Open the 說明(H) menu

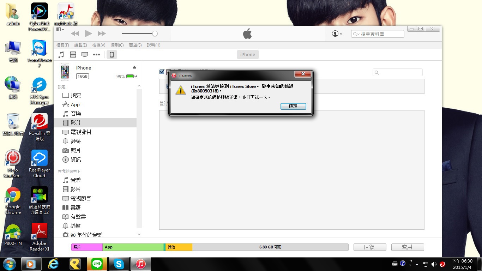pos(153,45)
